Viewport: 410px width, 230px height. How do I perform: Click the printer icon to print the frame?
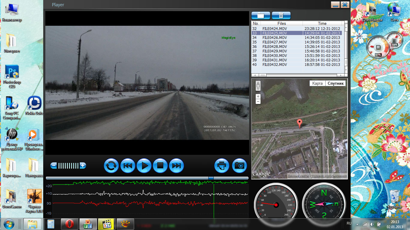tap(222, 166)
